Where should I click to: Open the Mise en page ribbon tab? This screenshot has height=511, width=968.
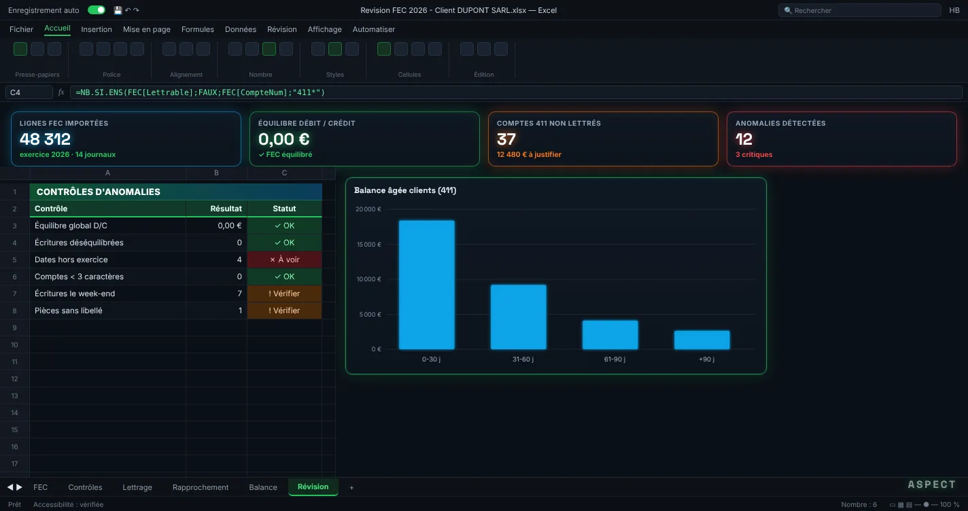pos(147,29)
